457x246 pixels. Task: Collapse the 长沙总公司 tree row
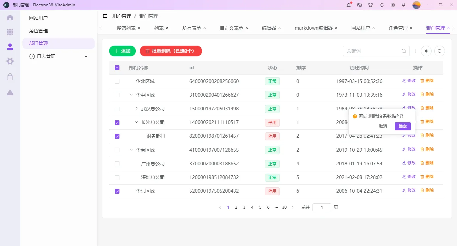pos(136,122)
